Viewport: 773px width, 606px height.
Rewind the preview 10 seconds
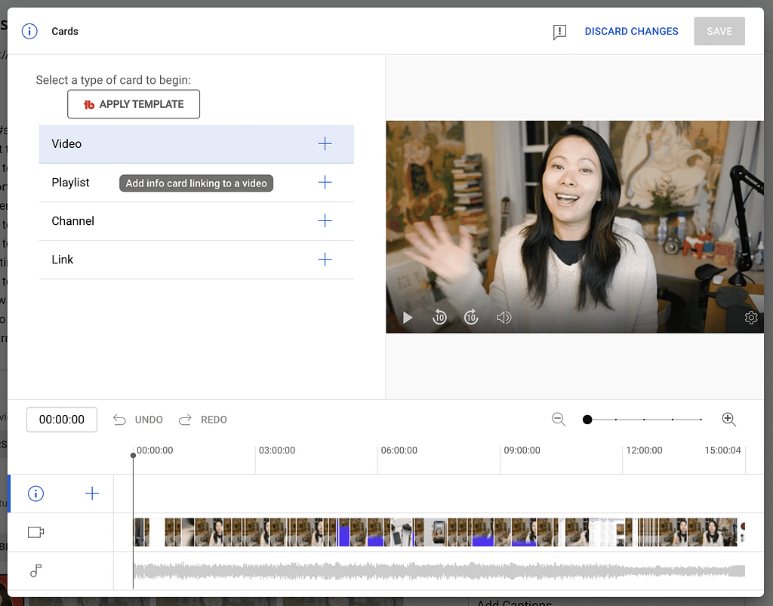click(x=439, y=317)
